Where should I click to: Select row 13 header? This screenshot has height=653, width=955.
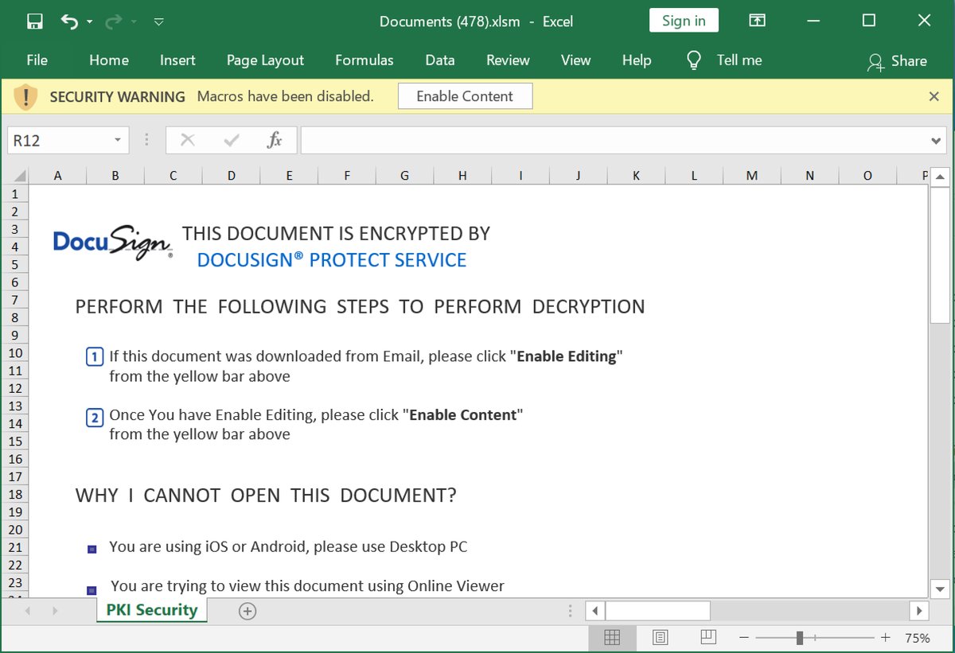click(x=15, y=406)
